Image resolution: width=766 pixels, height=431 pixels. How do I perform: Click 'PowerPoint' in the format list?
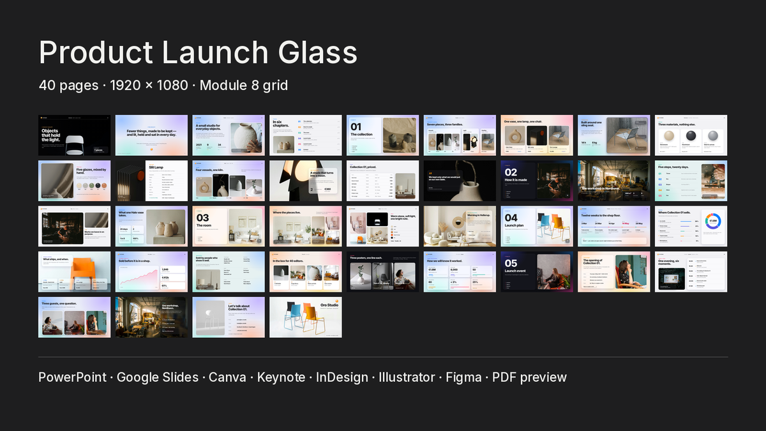(x=73, y=377)
